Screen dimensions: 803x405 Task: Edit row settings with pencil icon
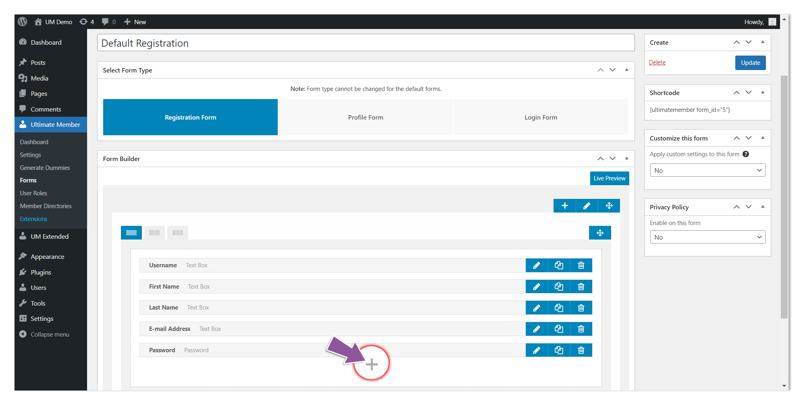pos(587,206)
